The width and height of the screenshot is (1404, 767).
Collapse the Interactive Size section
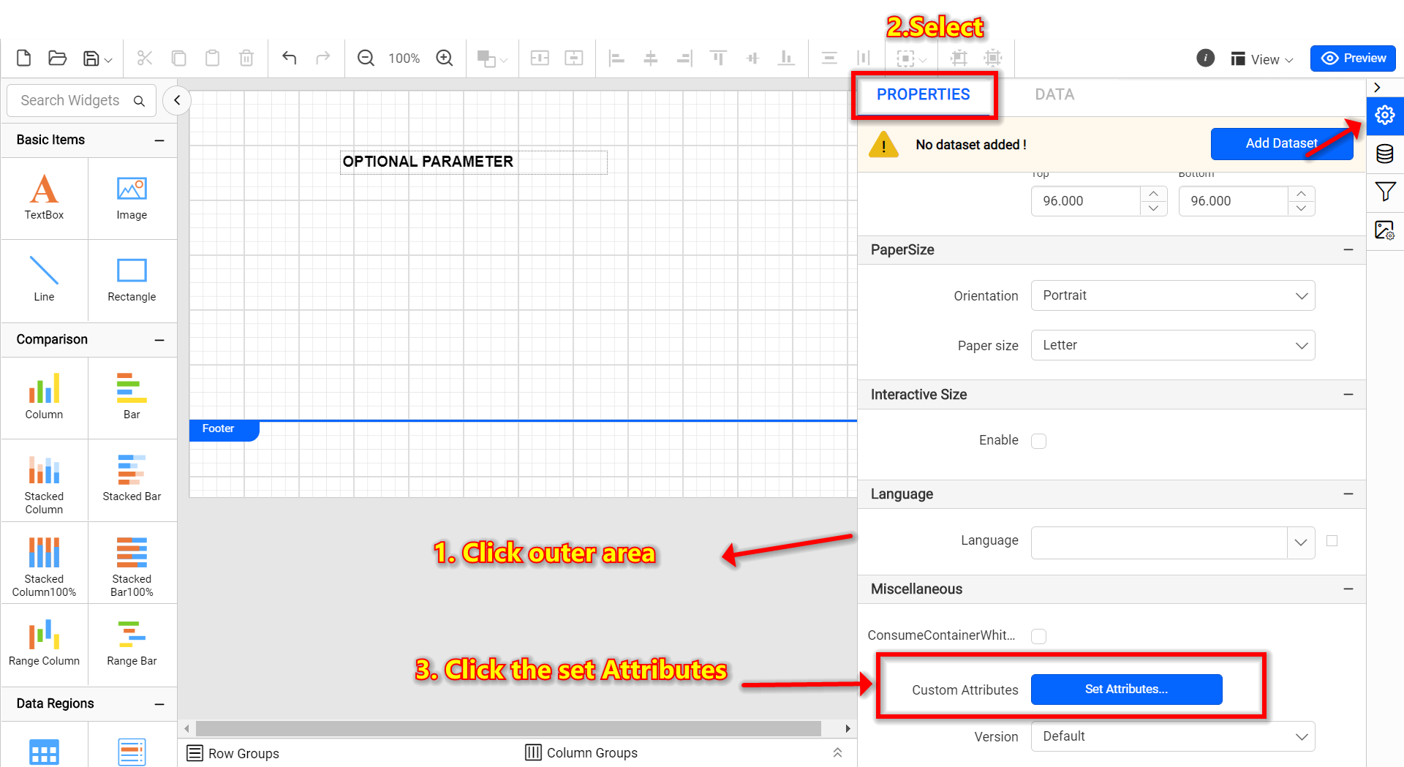pos(1348,395)
